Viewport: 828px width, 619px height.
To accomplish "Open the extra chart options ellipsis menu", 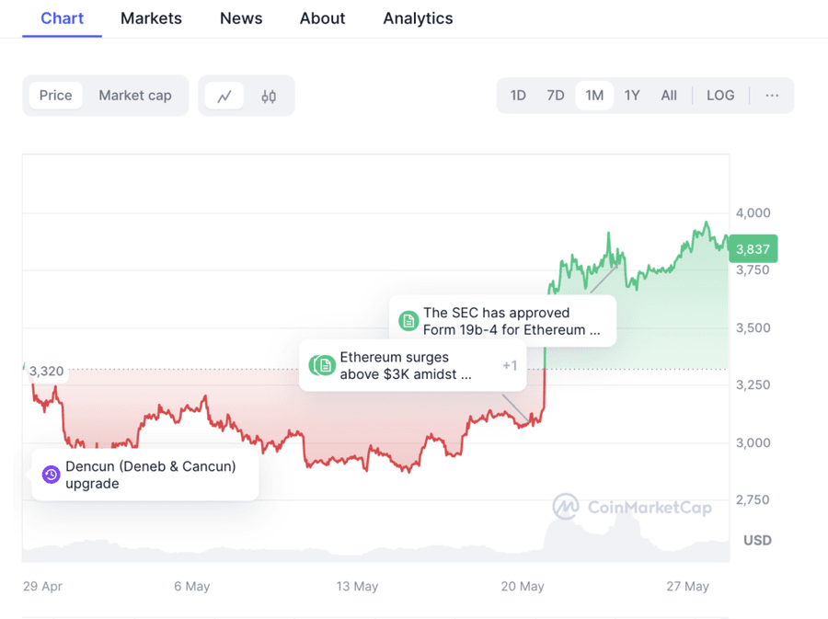I will click(771, 95).
